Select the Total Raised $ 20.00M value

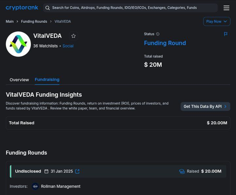click(x=217, y=123)
